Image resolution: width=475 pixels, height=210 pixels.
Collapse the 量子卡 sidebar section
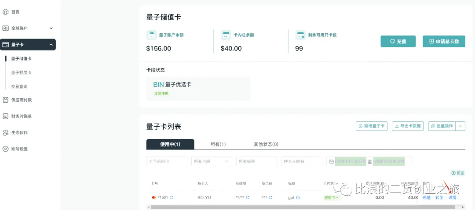(x=51, y=45)
